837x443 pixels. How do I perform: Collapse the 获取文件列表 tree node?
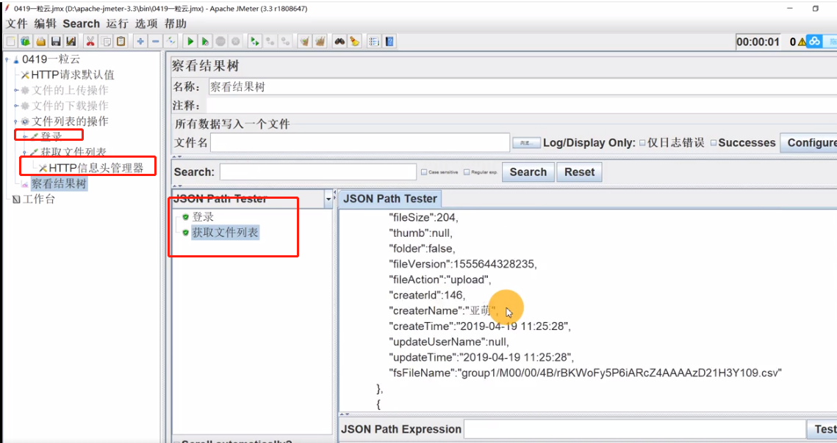click(x=24, y=153)
